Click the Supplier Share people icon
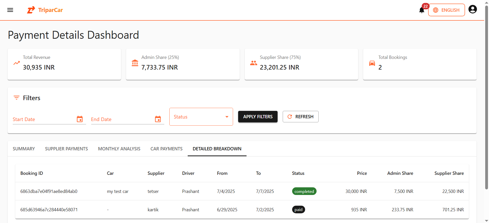 pyautogui.click(x=253, y=63)
